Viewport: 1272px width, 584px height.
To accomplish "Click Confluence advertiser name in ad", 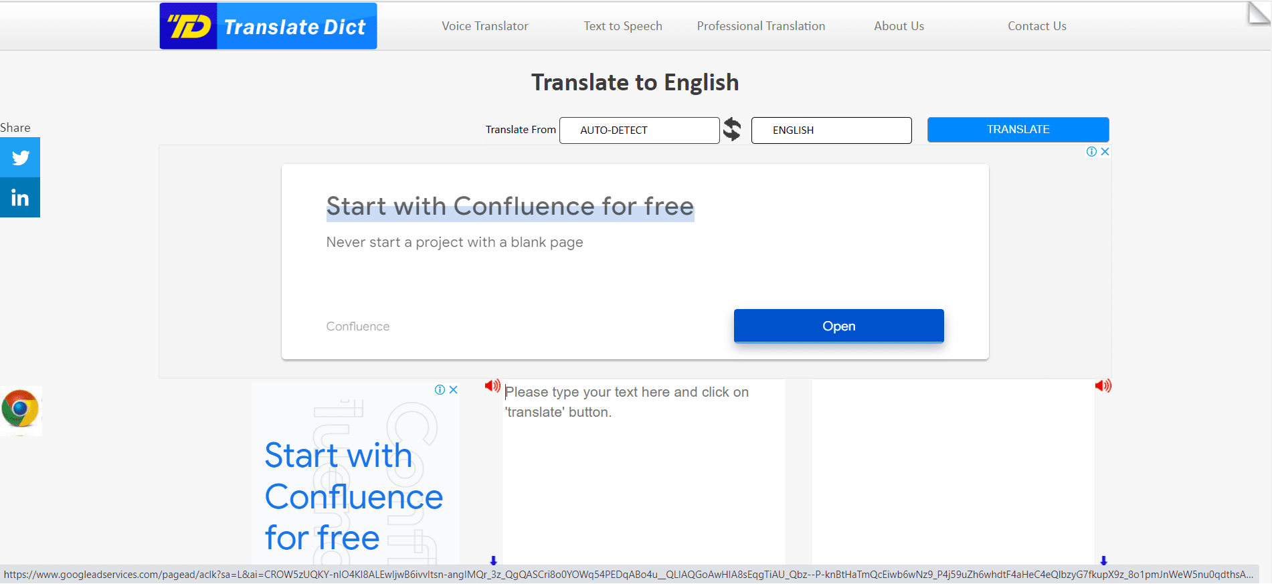I will coord(357,326).
